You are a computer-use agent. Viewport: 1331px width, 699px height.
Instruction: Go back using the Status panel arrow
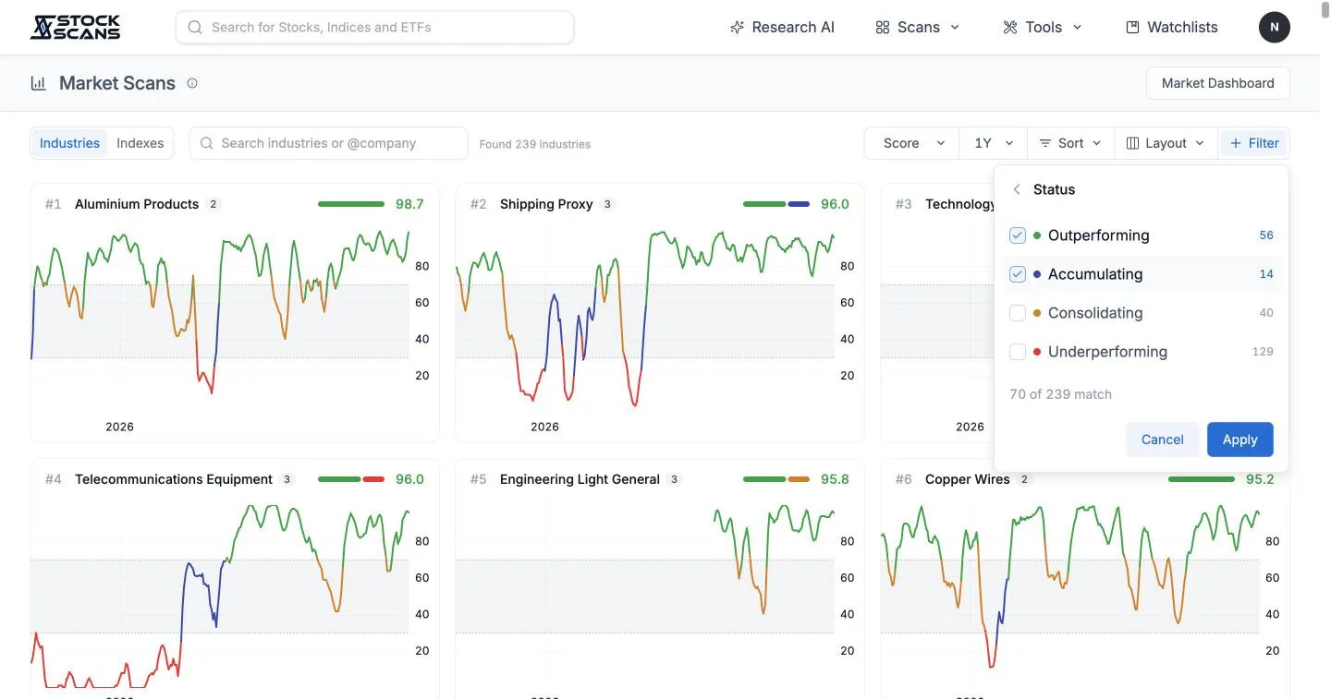tap(1017, 189)
